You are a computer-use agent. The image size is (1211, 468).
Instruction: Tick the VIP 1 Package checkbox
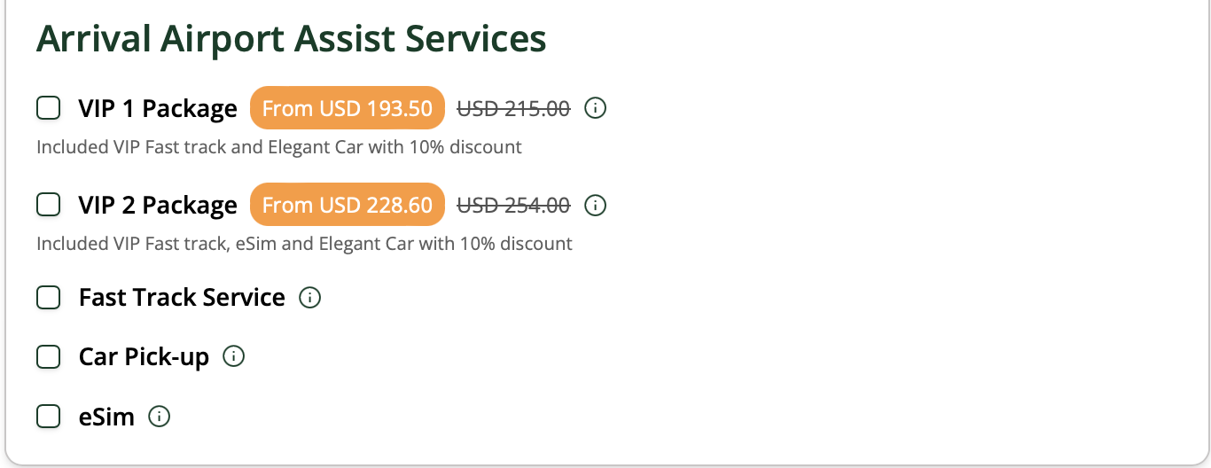click(48, 108)
